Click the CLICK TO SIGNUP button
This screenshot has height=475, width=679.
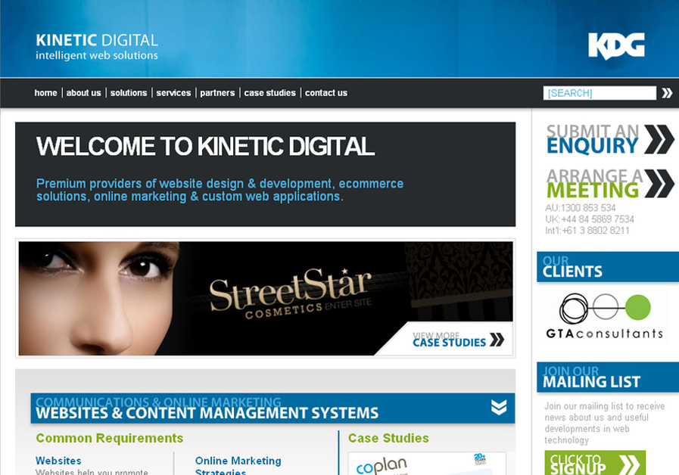[x=595, y=463]
